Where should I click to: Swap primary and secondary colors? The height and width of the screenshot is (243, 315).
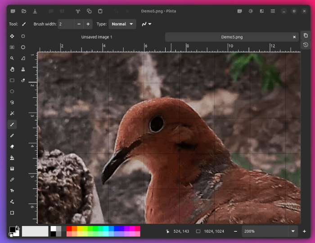[x=17, y=227]
